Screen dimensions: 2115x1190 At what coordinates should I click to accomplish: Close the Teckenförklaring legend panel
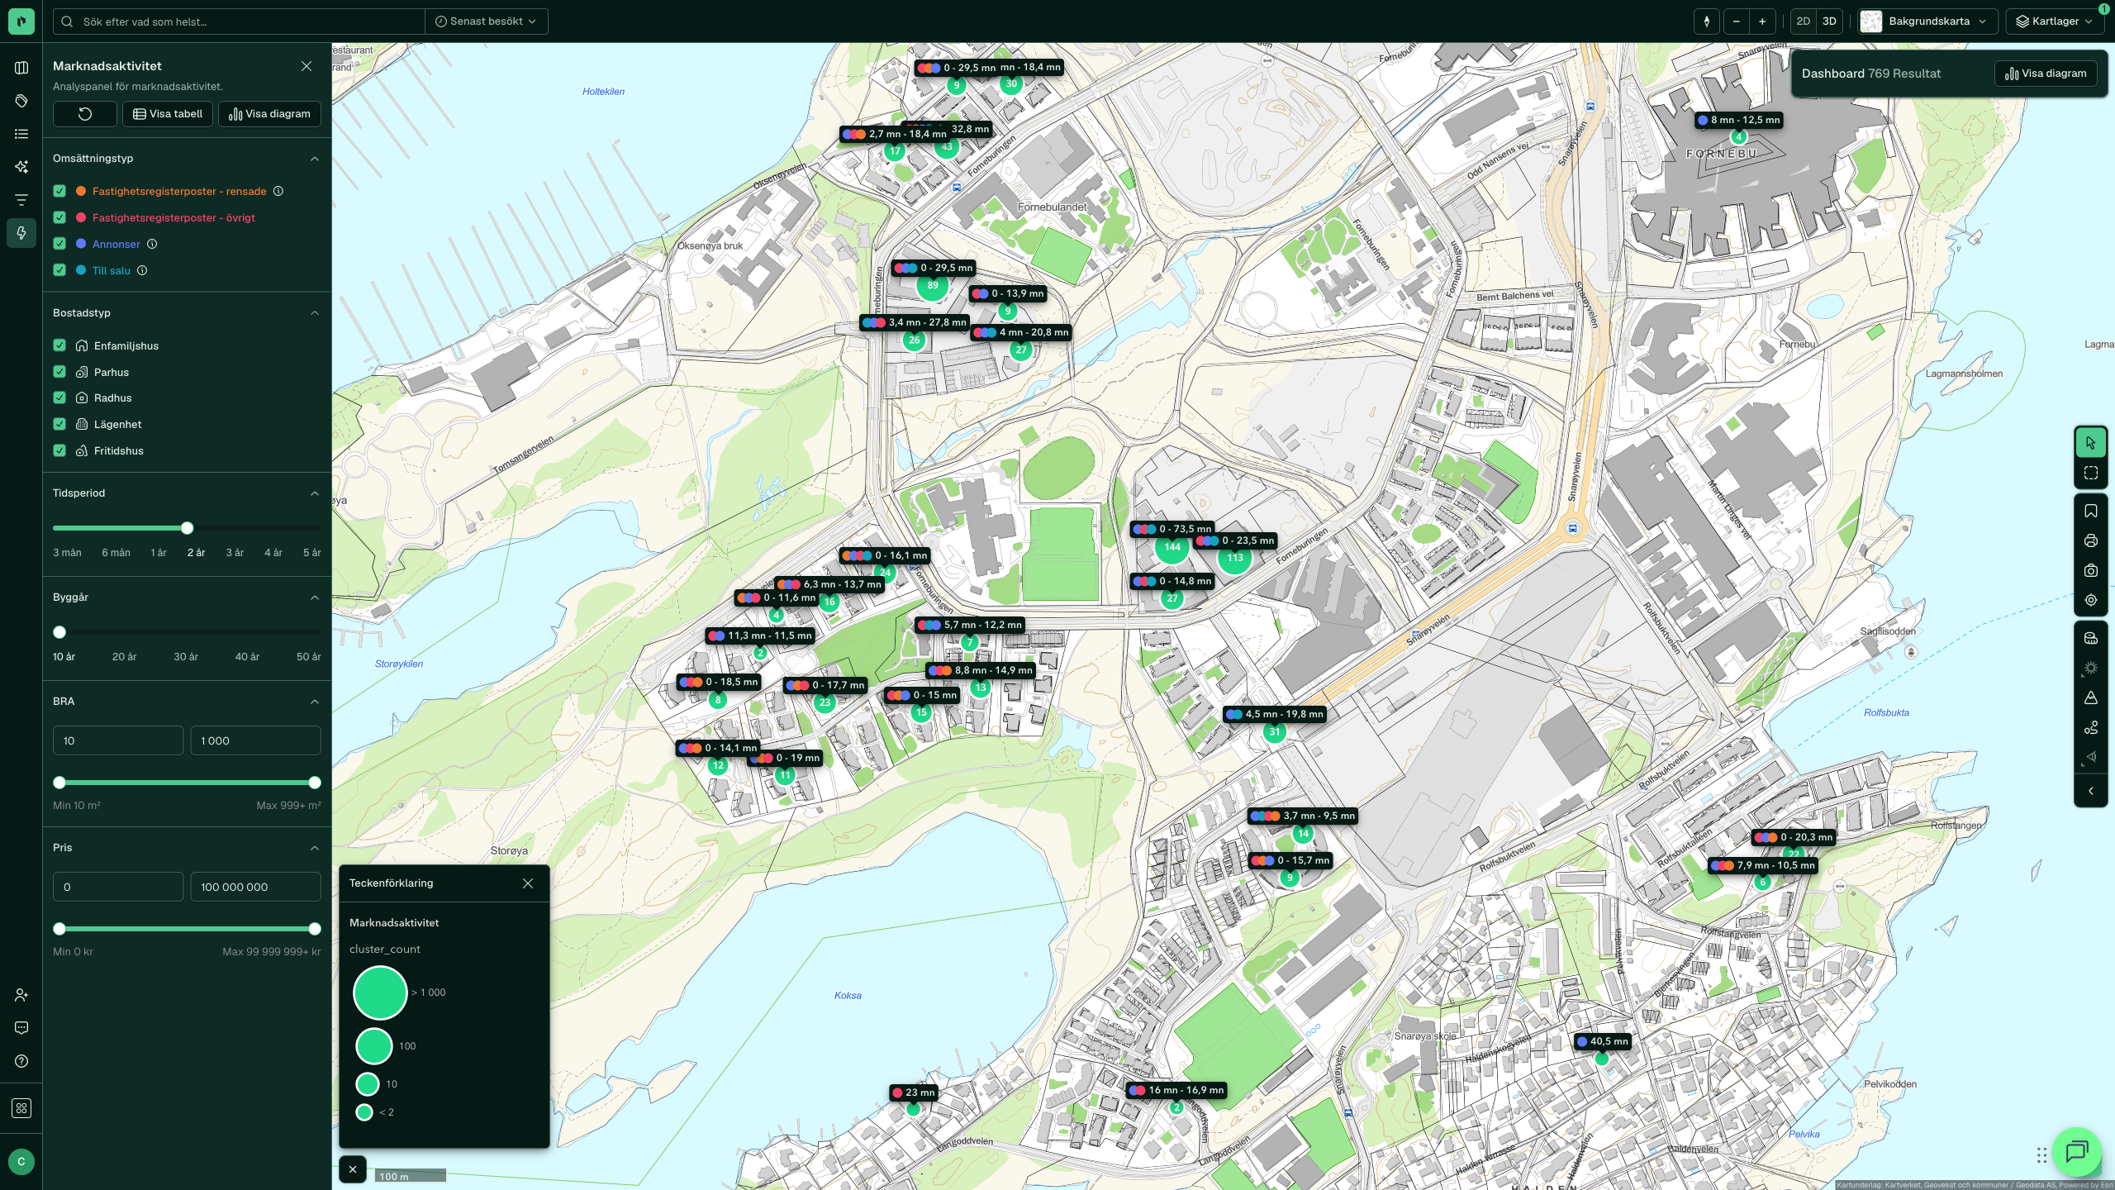(x=528, y=883)
